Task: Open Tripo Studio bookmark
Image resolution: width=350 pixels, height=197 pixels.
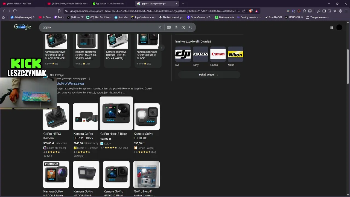Action: 143,17
